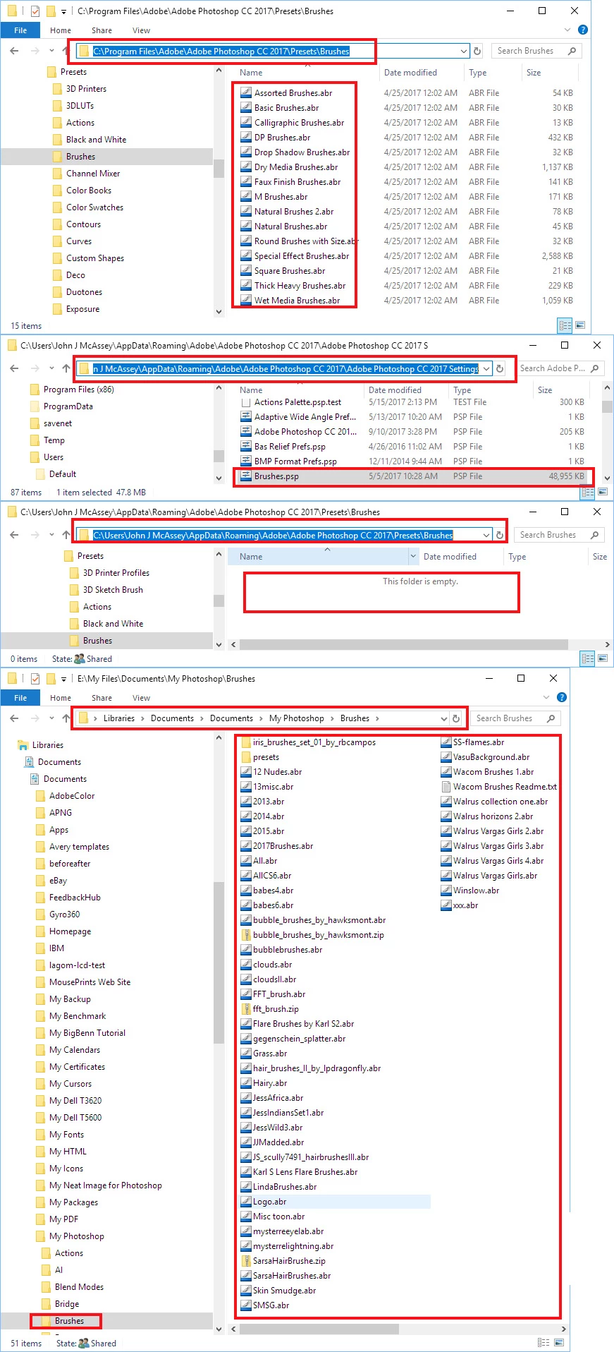Screen dimensions: 614x1352
Task: Open the Name column filter dropdown in the empty folder window
Action: [x=413, y=556]
